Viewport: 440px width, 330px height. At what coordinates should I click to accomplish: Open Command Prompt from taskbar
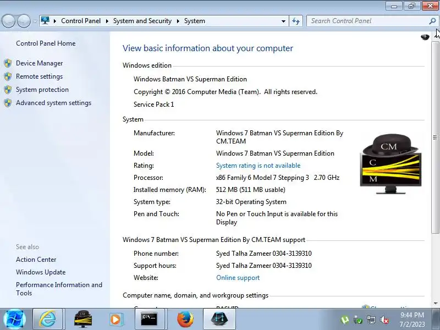pyautogui.click(x=149, y=320)
